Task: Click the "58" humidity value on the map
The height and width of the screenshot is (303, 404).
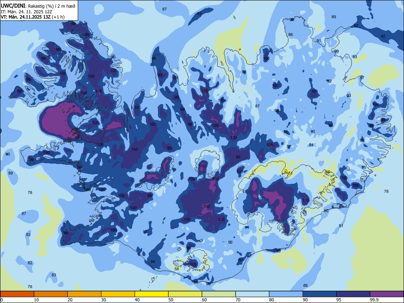Action: click(177, 269)
